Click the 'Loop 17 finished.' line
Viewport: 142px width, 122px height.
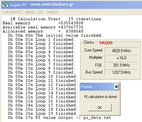(x=43, y=105)
